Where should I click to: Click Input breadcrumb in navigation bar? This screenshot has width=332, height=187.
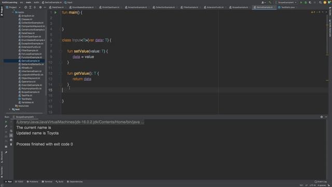[x=68, y=2]
